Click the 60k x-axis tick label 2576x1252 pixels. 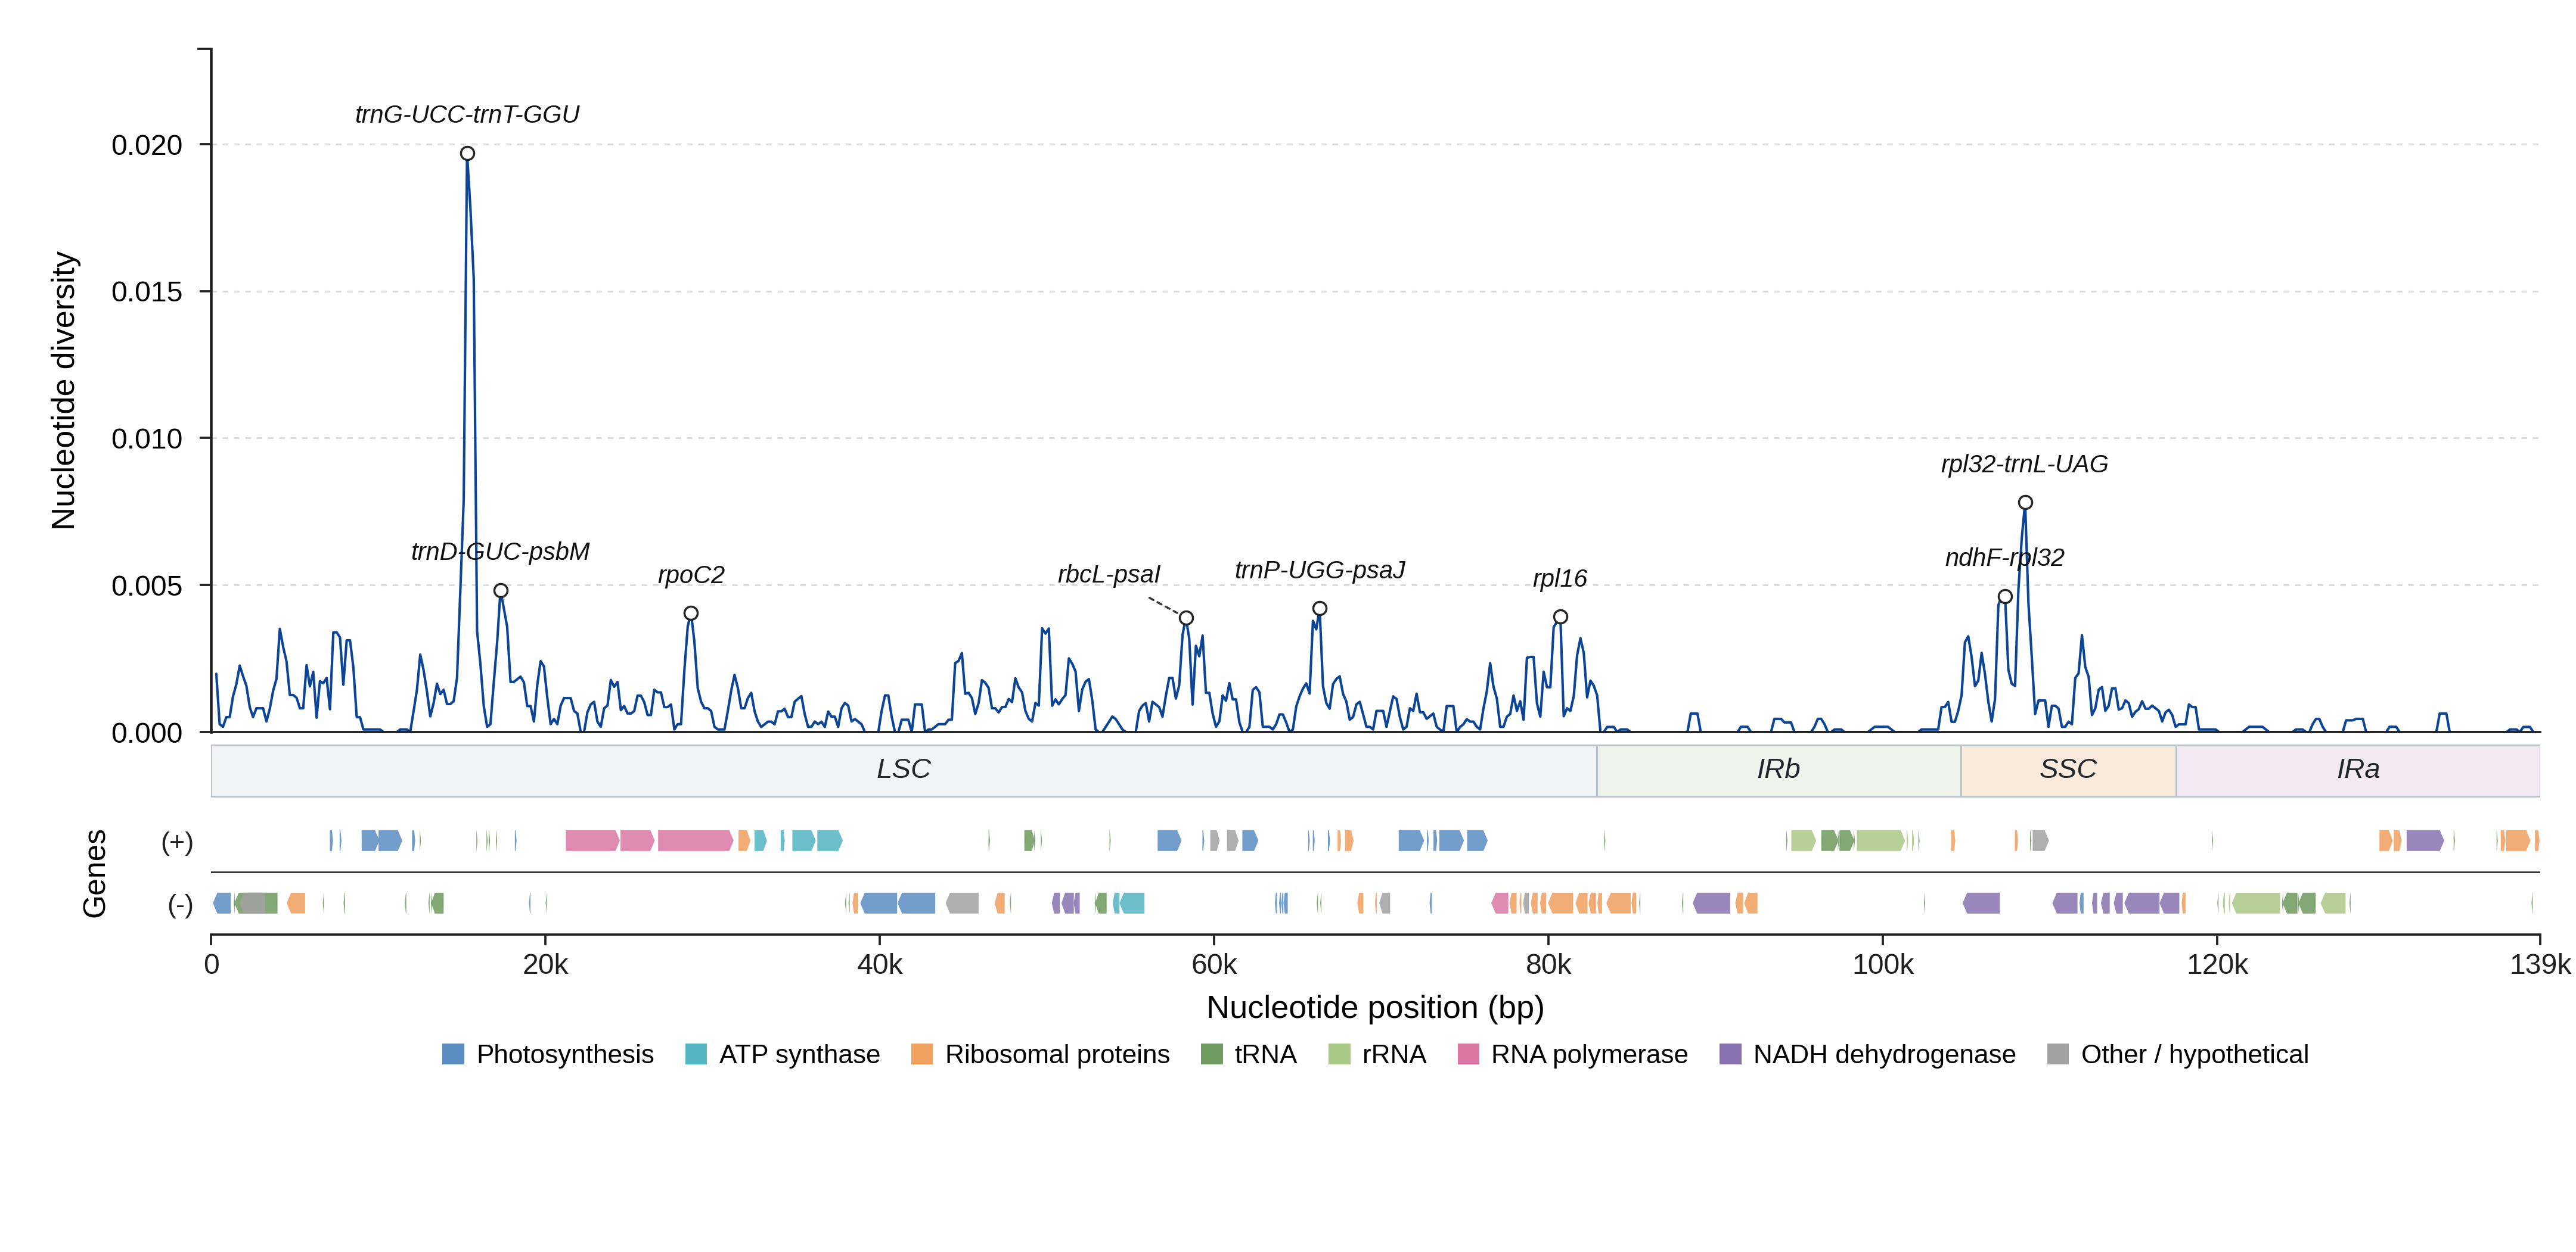tap(1214, 966)
